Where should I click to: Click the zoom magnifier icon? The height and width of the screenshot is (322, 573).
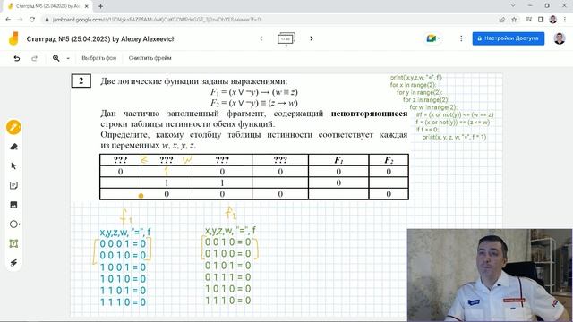pyautogui.click(x=56, y=58)
